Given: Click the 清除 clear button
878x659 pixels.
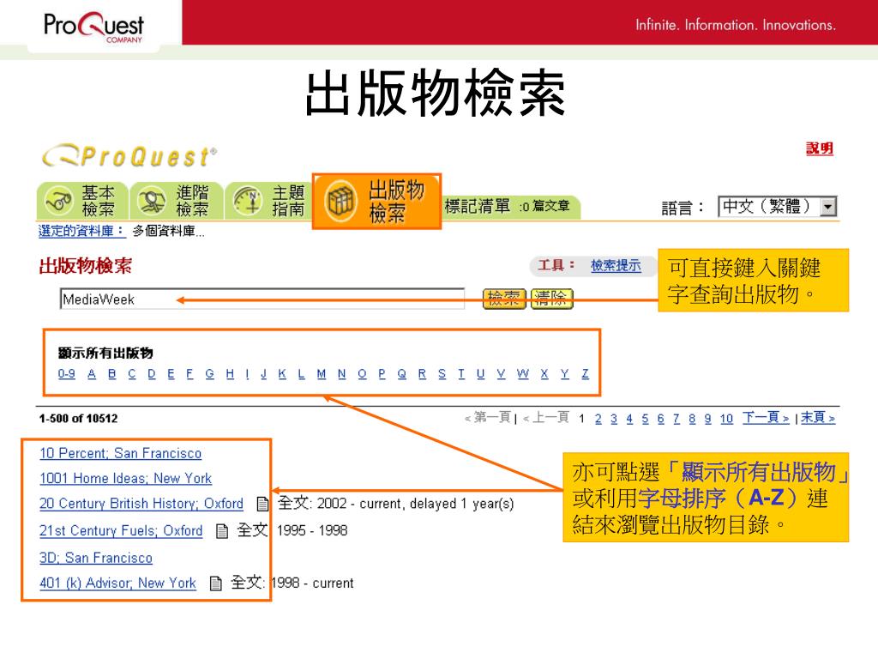Looking at the screenshot, I should click(551, 299).
